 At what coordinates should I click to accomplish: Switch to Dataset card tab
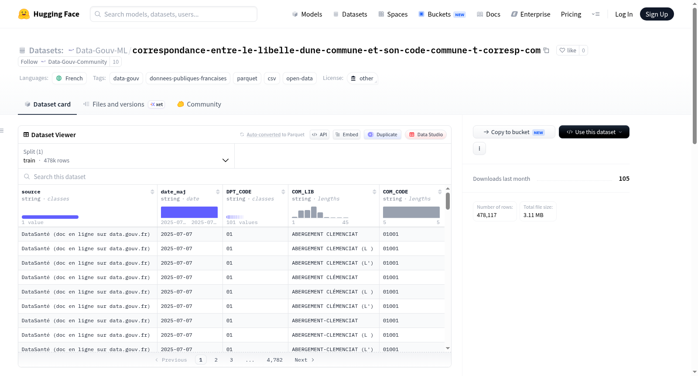point(47,104)
